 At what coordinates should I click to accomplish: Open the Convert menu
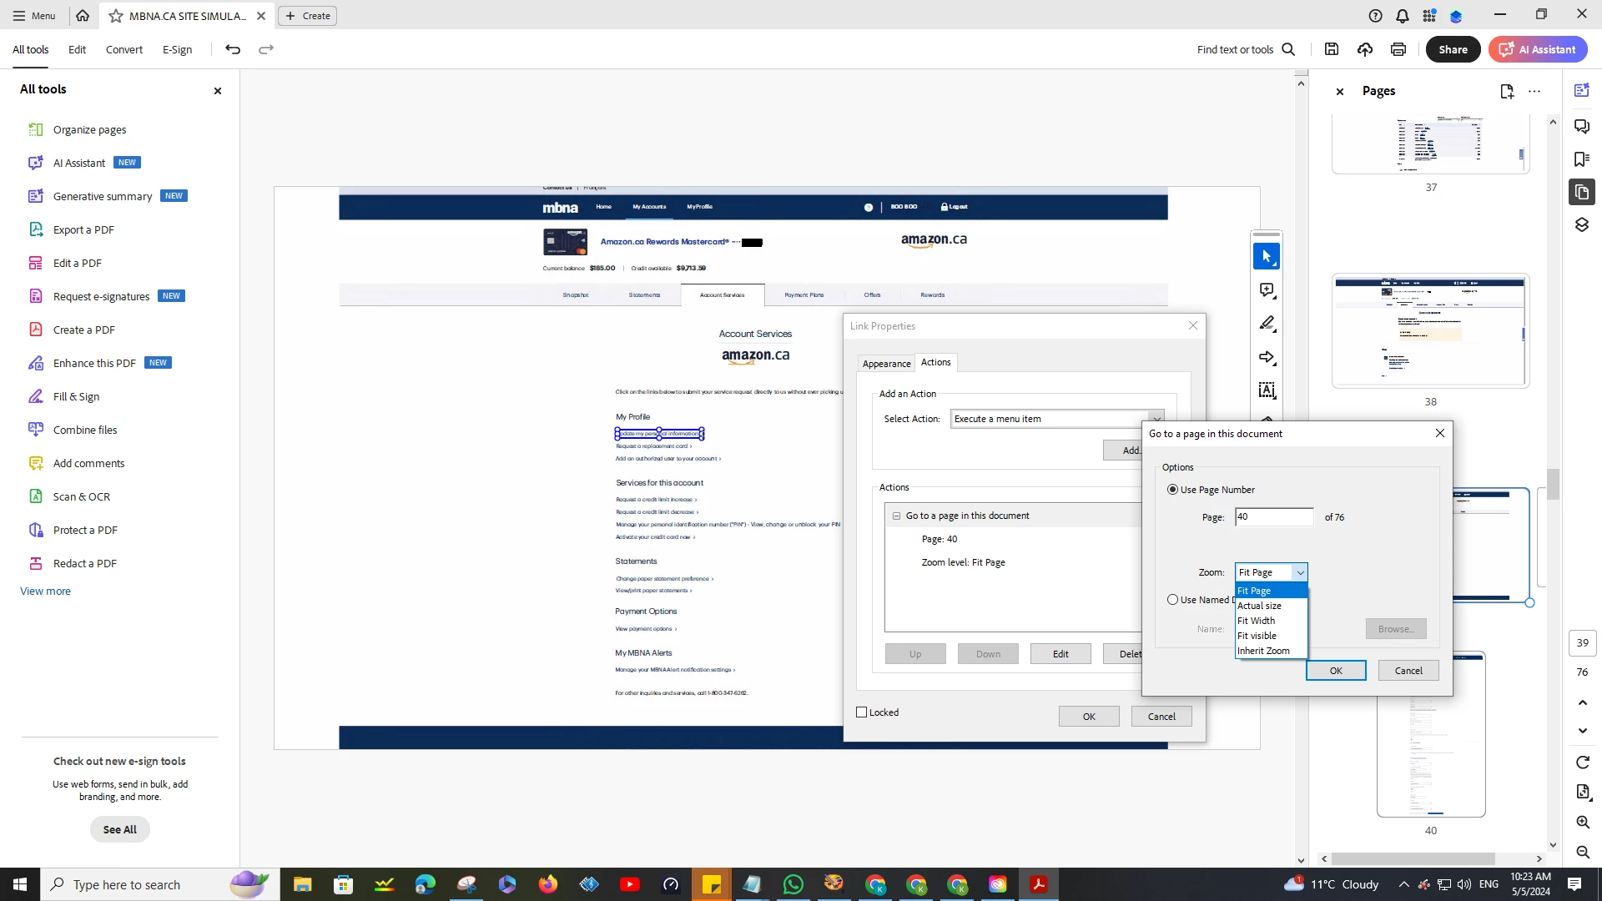coord(123,49)
